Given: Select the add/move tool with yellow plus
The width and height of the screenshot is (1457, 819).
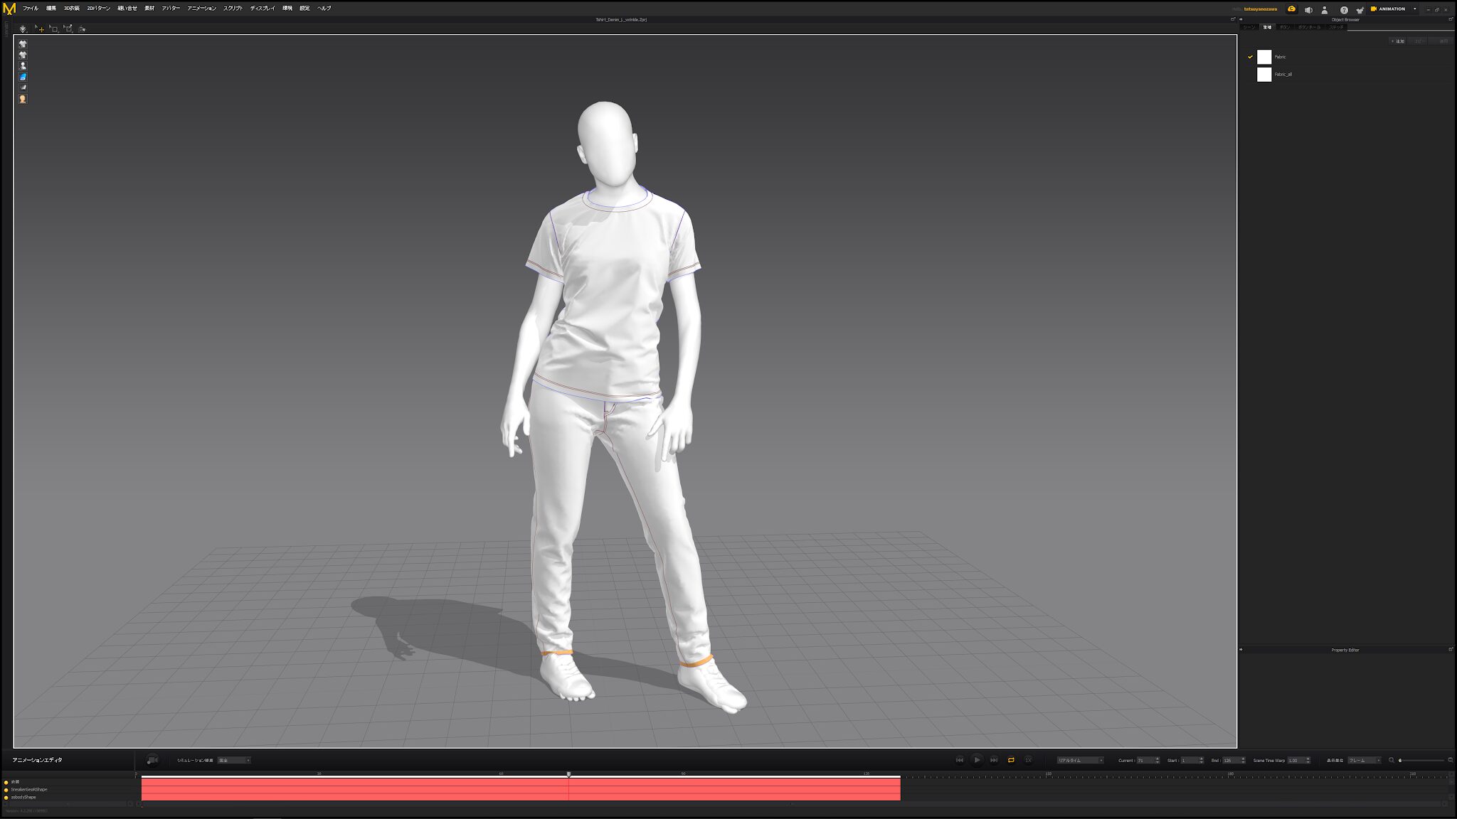Looking at the screenshot, I should click(x=39, y=29).
